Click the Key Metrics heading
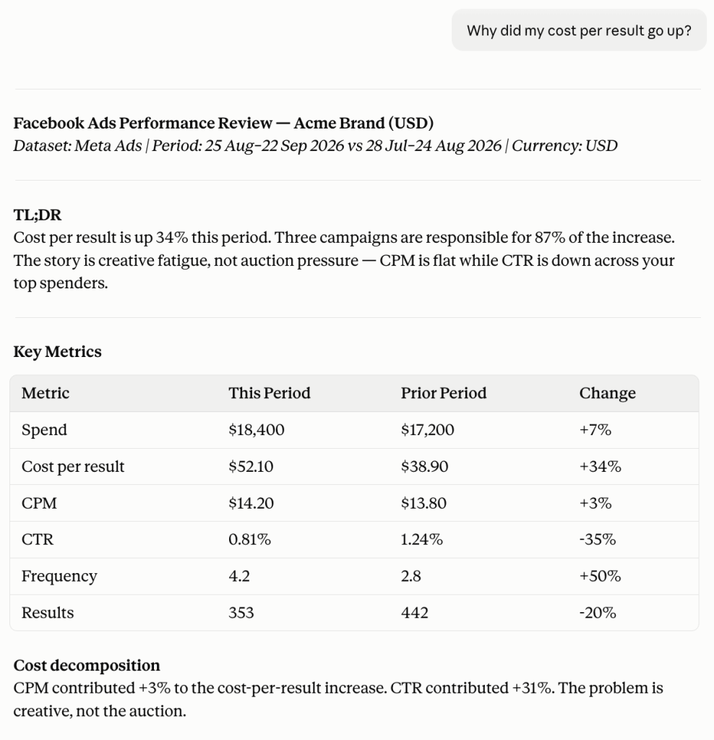Screen dimensions: 714x740 (57, 352)
